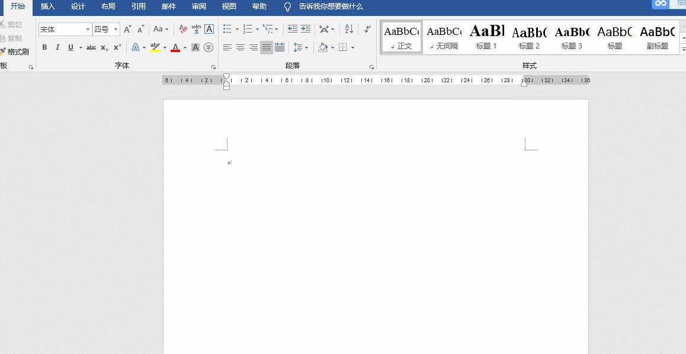Apply subscript formatting
Image resolution: width=686 pixels, height=354 pixels.
(x=104, y=47)
